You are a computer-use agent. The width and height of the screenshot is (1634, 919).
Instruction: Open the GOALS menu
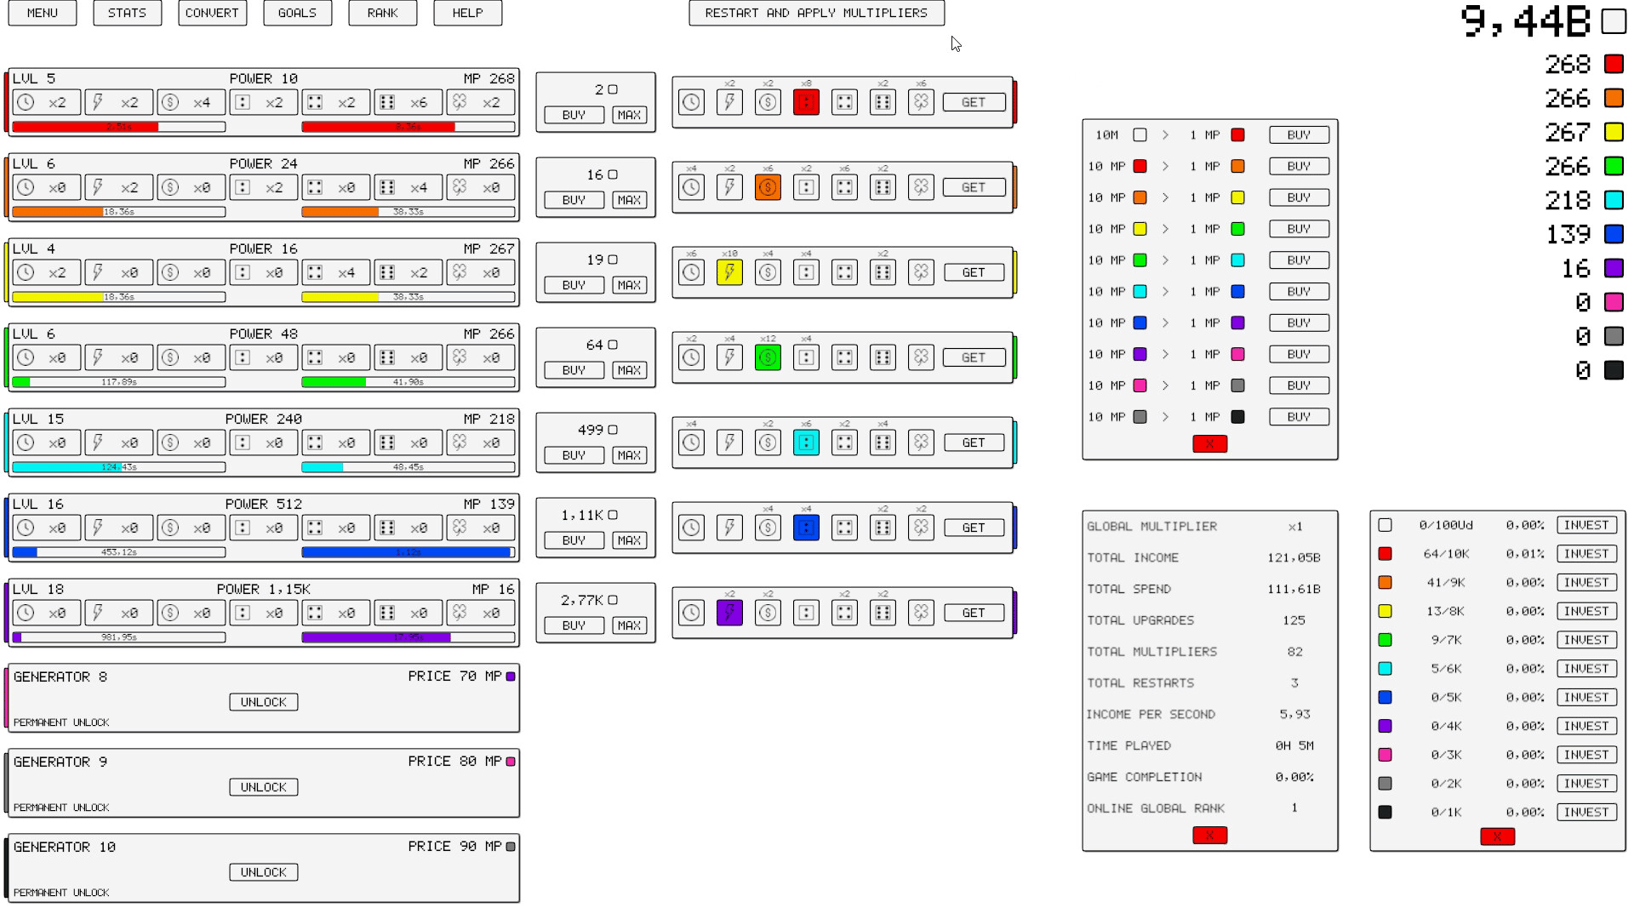coord(297,13)
